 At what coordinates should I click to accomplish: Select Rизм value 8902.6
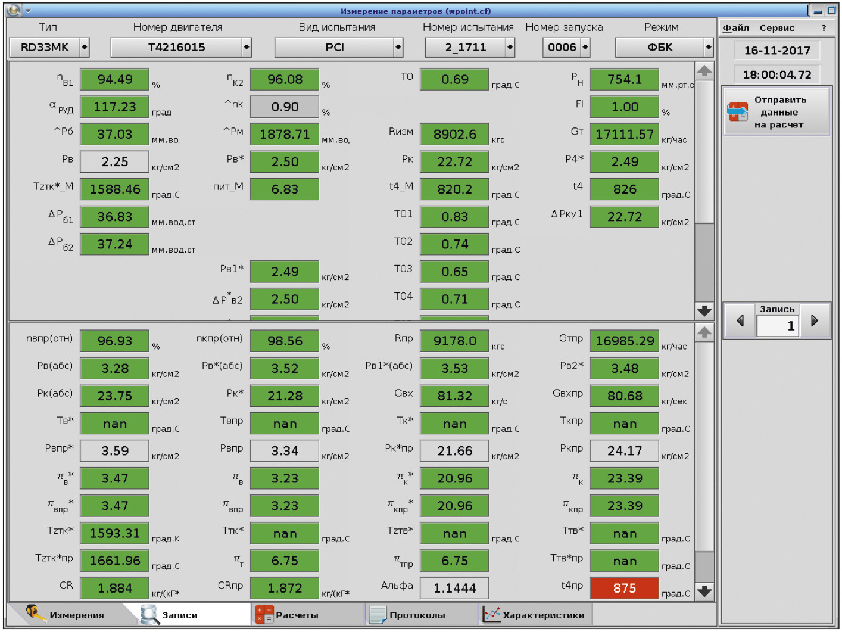coord(454,135)
